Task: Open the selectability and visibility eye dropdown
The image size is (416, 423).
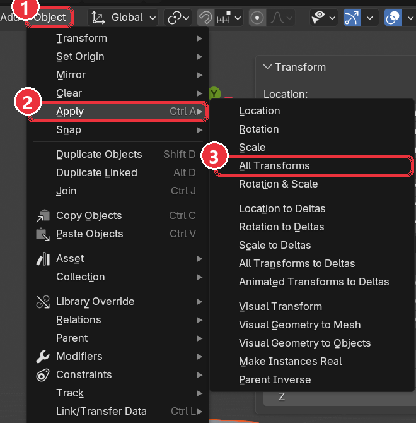Action: point(323,18)
